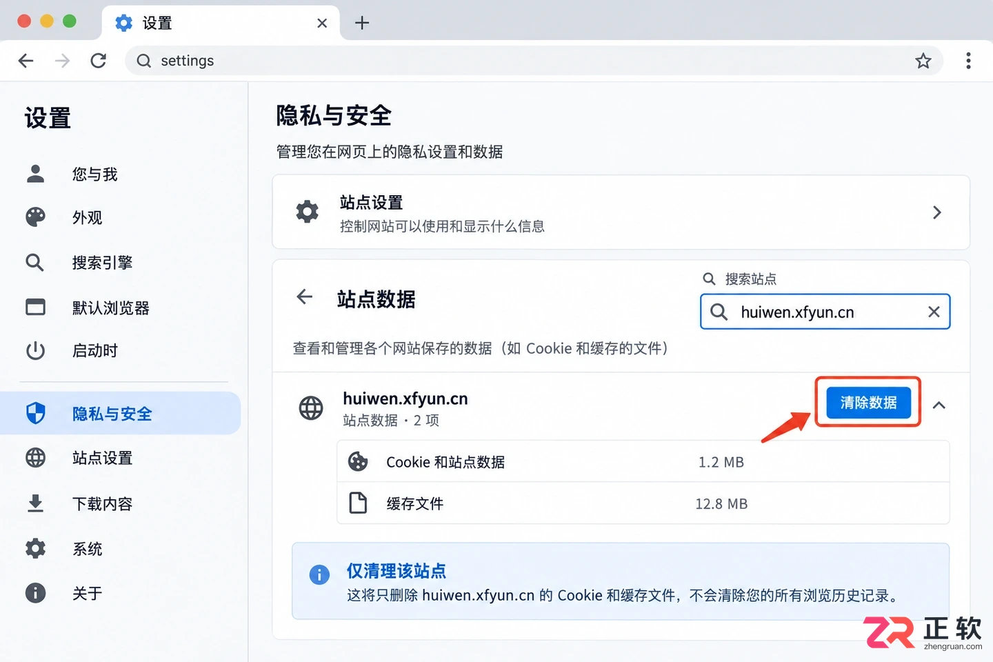
Task: Select the 设置 browser tab
Action: tap(221, 23)
